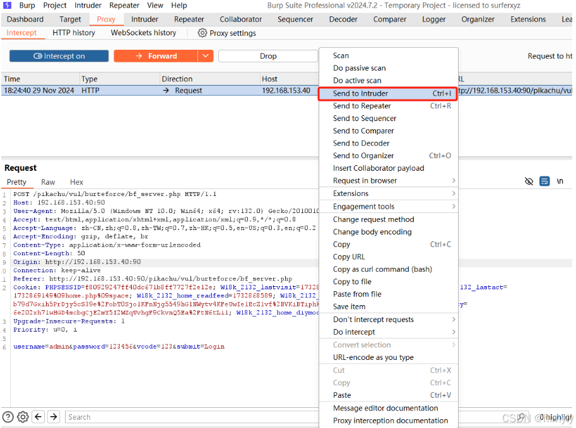Click Copy as curl command (bash)
This screenshot has width=576, height=428.
tap(388, 269)
